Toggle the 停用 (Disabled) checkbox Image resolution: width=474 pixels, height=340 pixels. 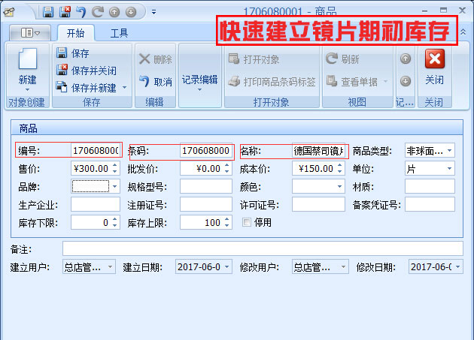pyautogui.click(x=247, y=222)
